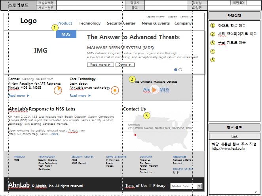Click Read more under Gartner article
Screen dimensions: 262x196
(x=19, y=95)
